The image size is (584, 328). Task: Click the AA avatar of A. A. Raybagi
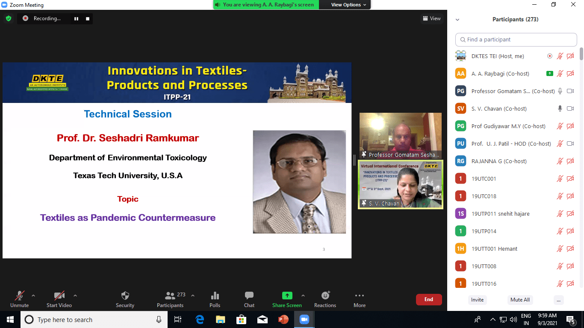[x=460, y=73]
